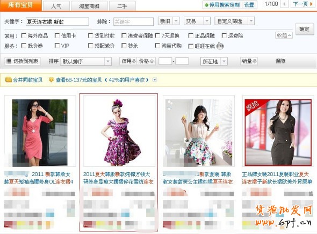This screenshot has width=317, height=234.
Task: Click the 切换到列表 list view icon
Action: pos(9,61)
